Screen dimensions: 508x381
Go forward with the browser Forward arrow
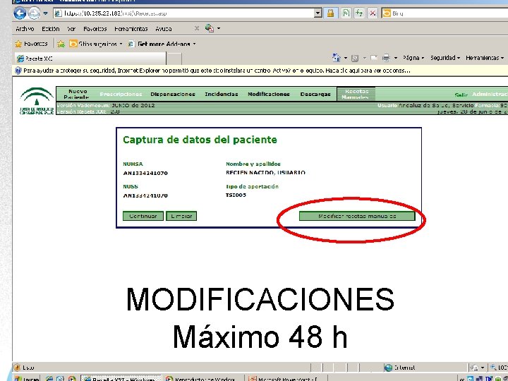click(34, 13)
